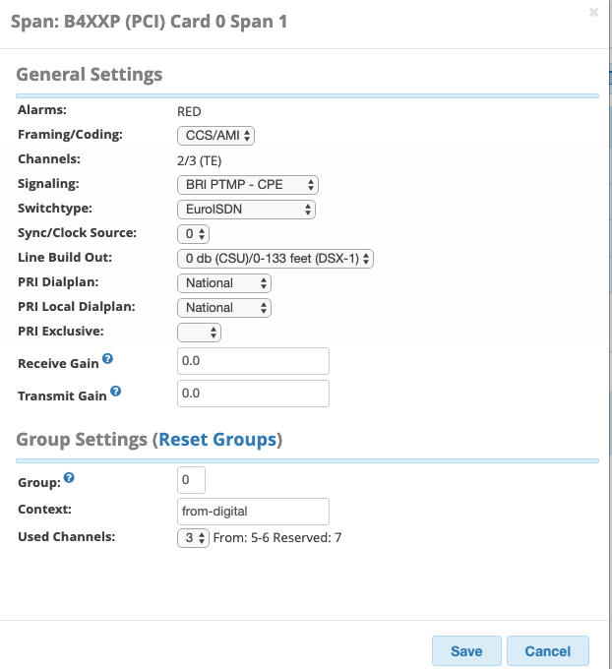This screenshot has width=612, height=669.
Task: Open the Used Channels dropdown
Action: (193, 537)
